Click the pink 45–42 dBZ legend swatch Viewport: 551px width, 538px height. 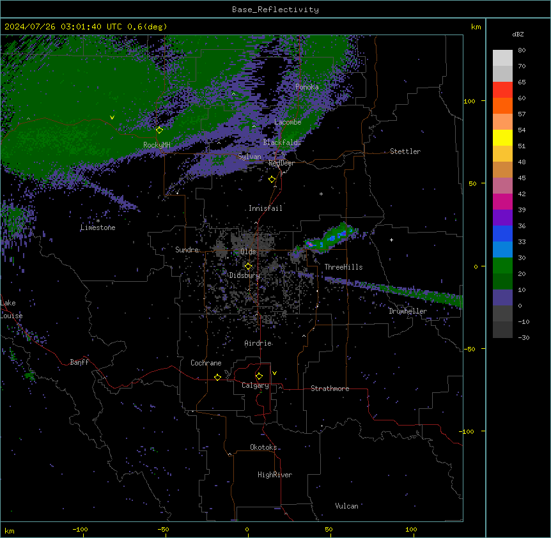[502, 186]
